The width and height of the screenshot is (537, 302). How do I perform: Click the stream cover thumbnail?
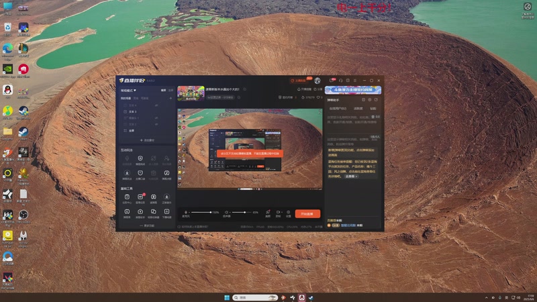pos(191,93)
